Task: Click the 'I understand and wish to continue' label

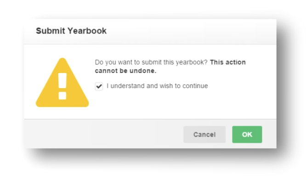Action: click(157, 86)
